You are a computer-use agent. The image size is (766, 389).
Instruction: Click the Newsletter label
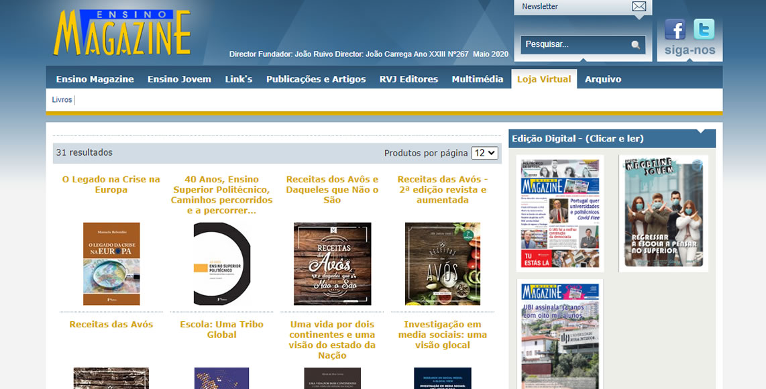click(x=540, y=6)
